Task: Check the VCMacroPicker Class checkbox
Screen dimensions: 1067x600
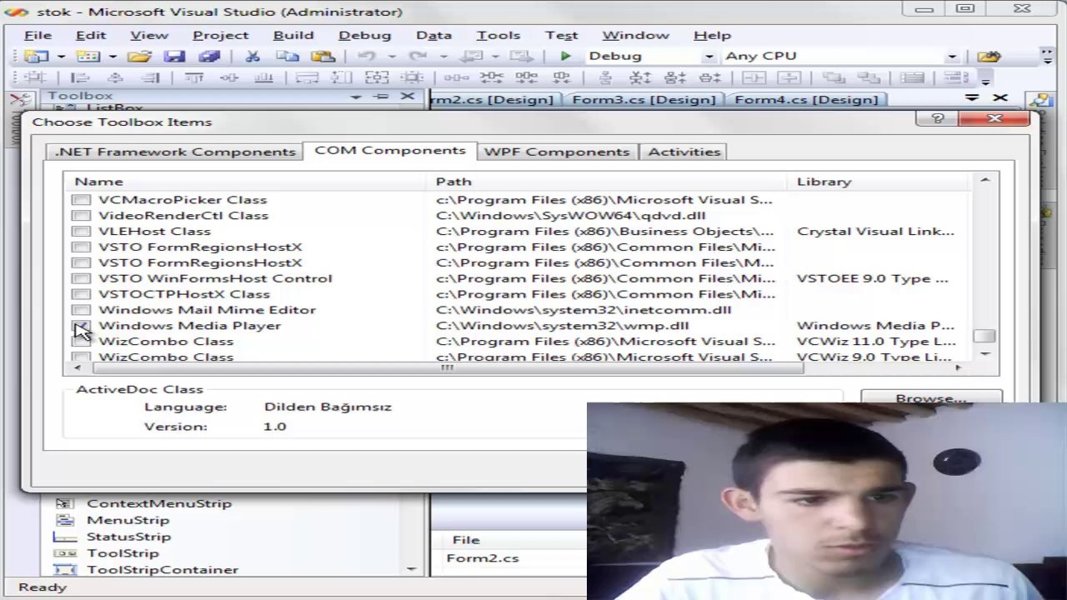Action: point(81,200)
